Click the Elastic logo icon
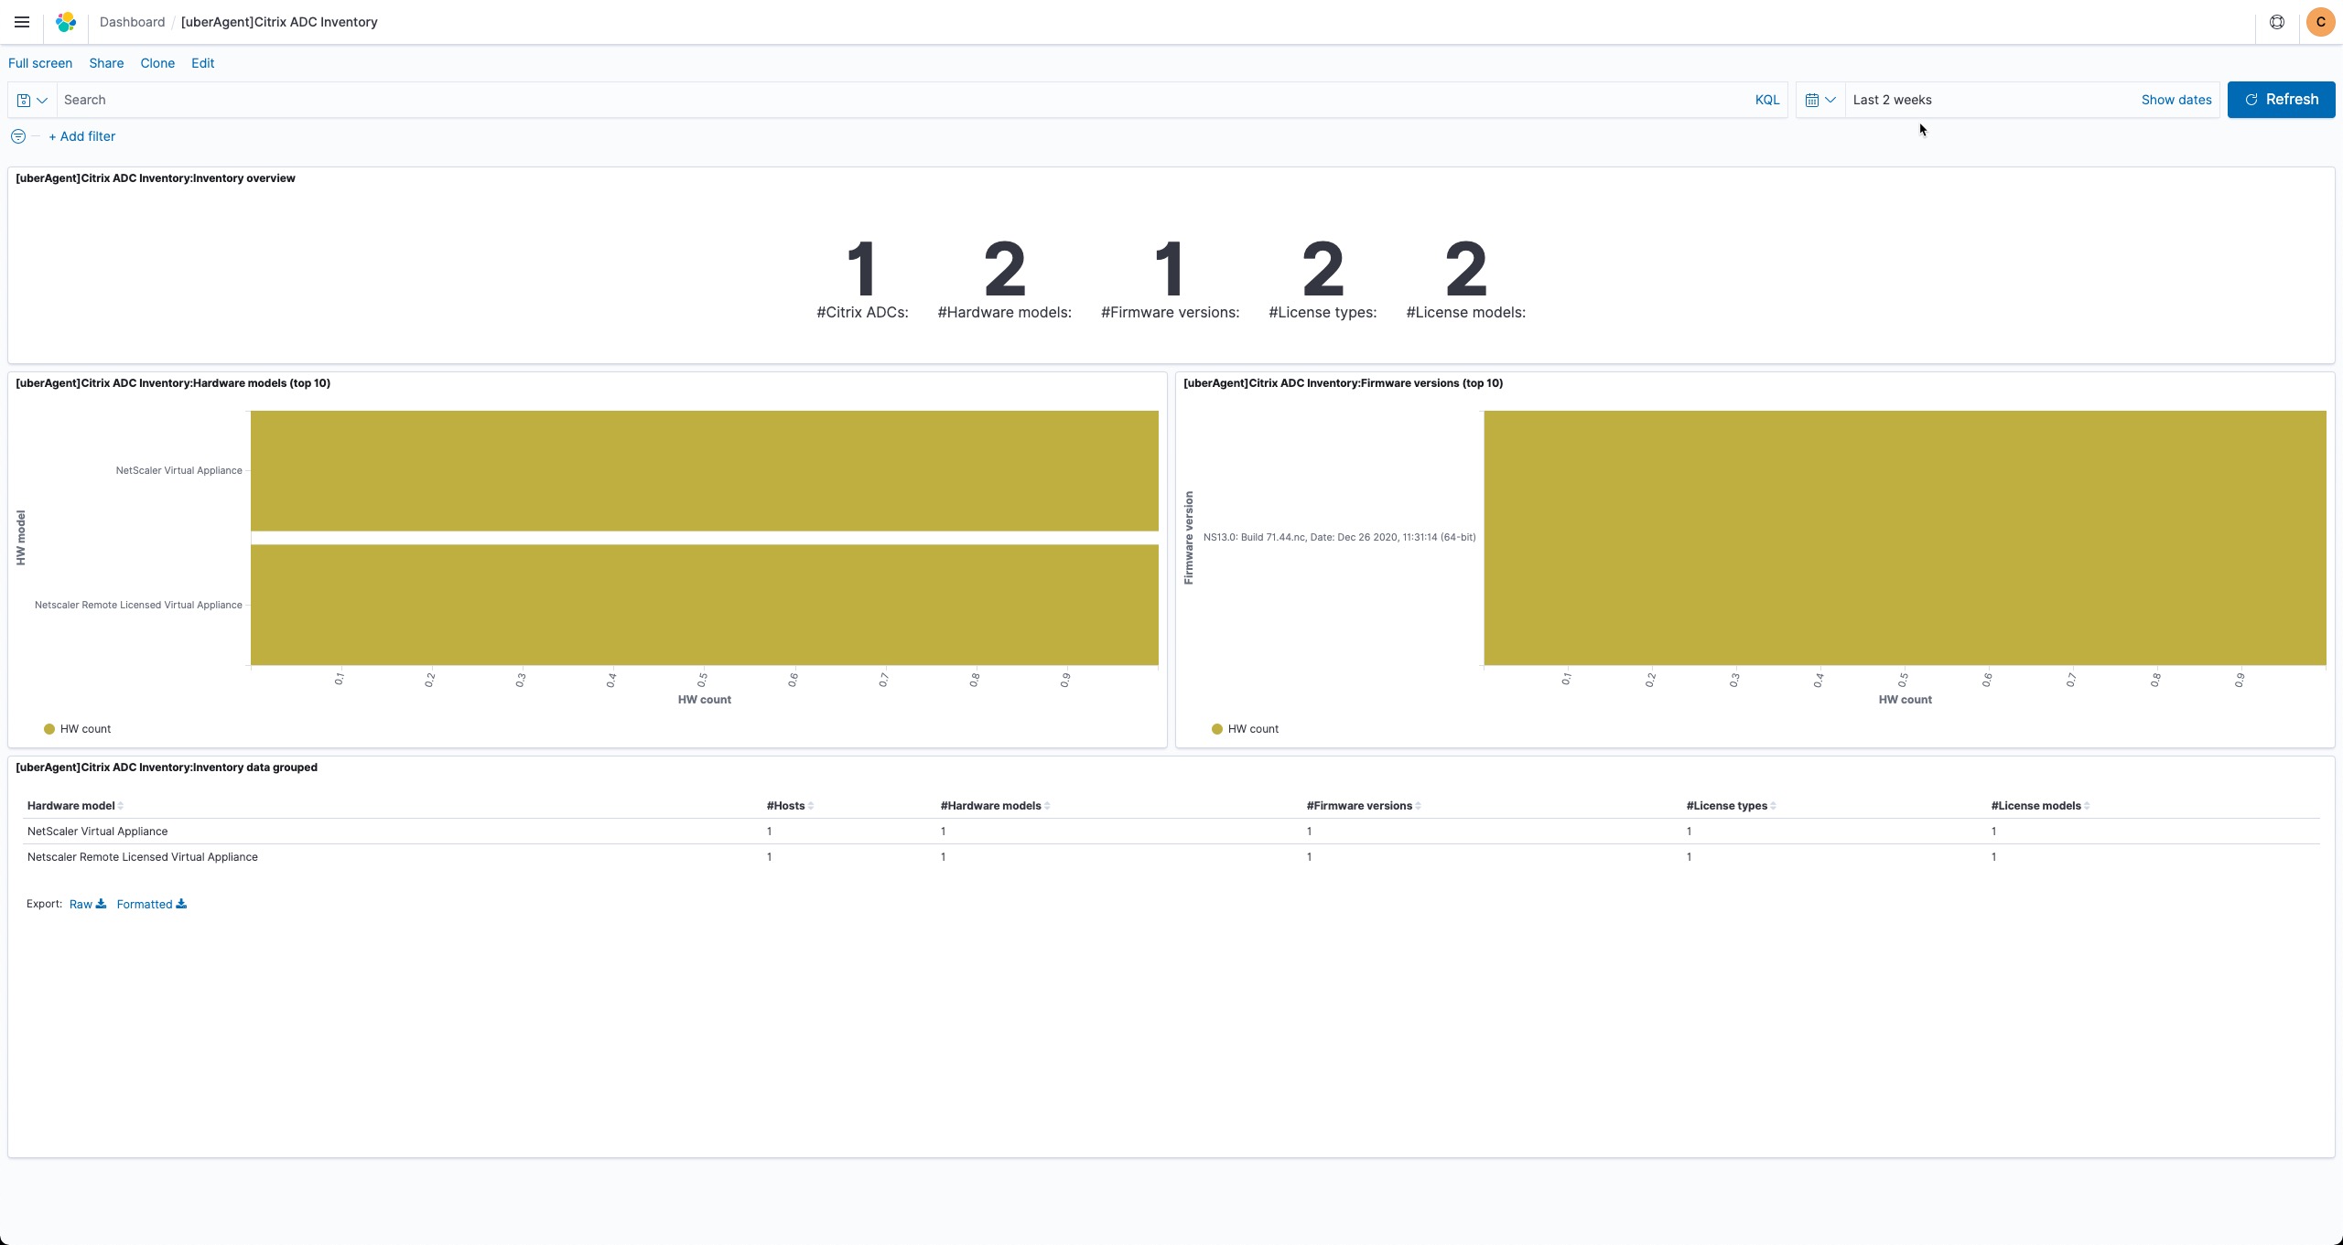 click(x=66, y=22)
